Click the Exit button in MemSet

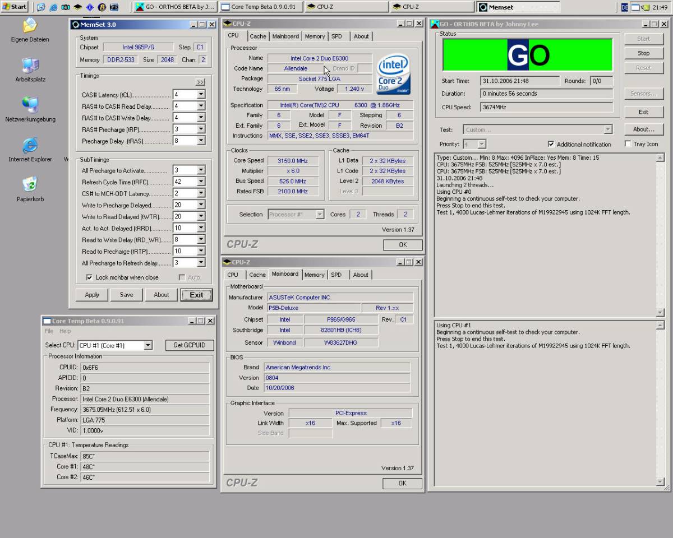(x=196, y=295)
